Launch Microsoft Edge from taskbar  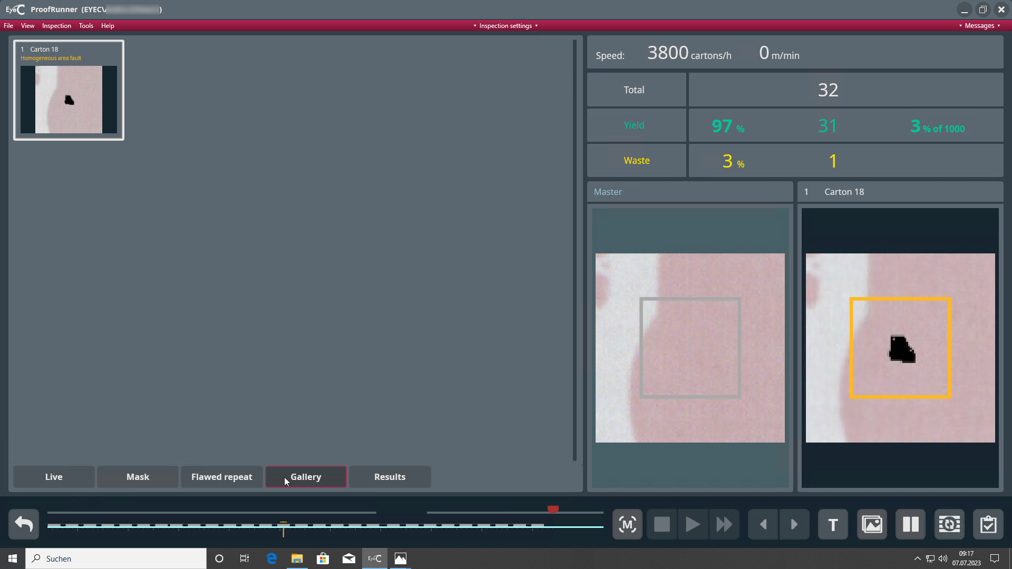pyautogui.click(x=271, y=558)
